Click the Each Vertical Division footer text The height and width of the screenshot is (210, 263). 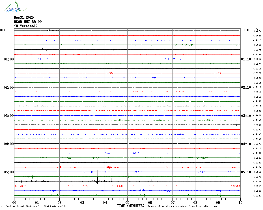click(x=36, y=206)
